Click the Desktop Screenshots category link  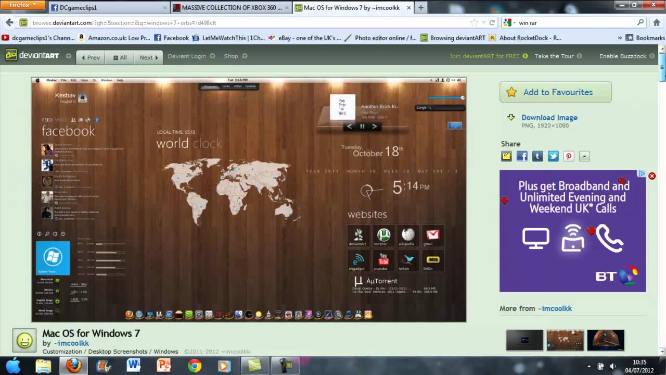118,352
